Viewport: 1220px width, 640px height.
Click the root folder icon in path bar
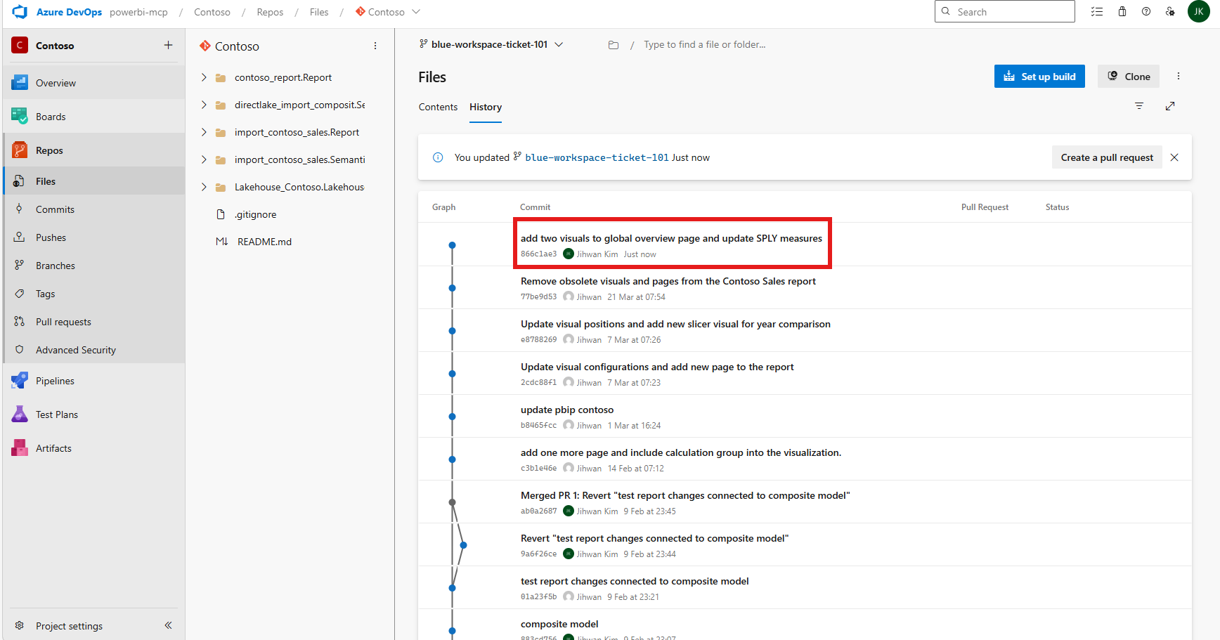(614, 45)
